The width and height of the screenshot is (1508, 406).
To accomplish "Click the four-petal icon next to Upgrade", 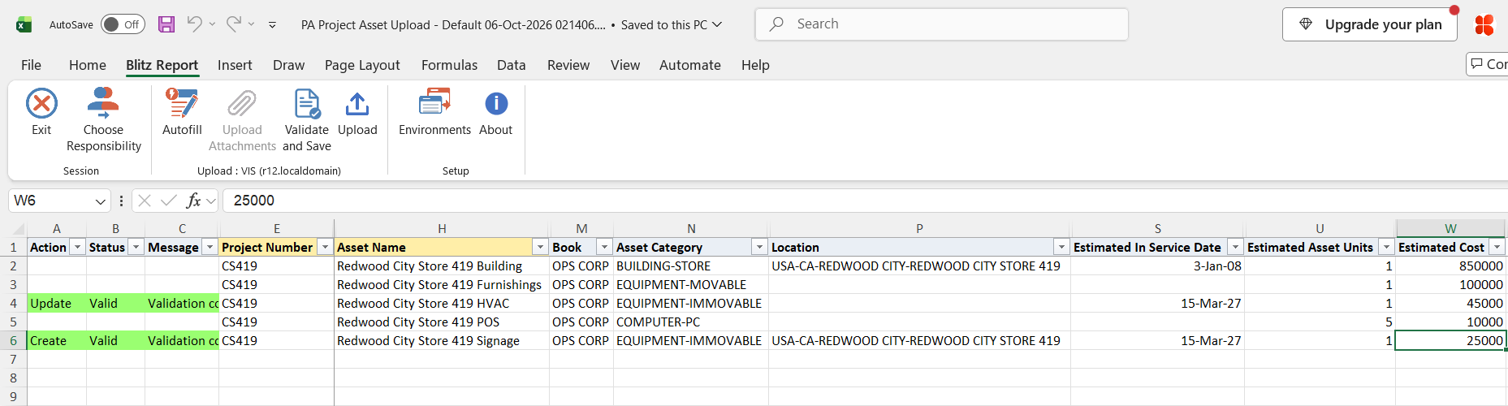I will point(1484,25).
